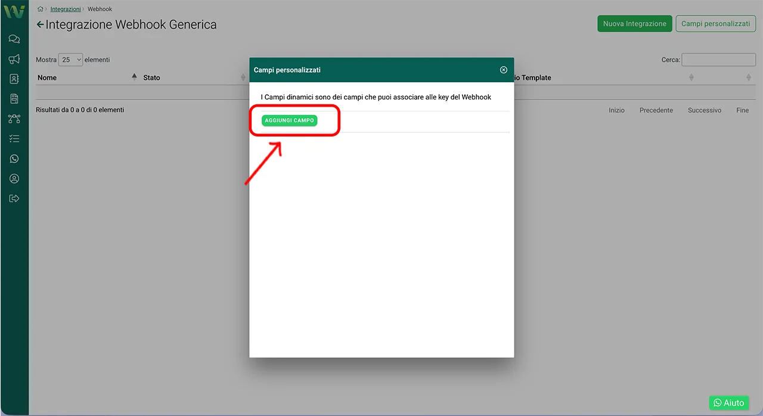This screenshot has height=416, width=763.
Task: Focus the Cerca search input field
Action: [718, 60]
